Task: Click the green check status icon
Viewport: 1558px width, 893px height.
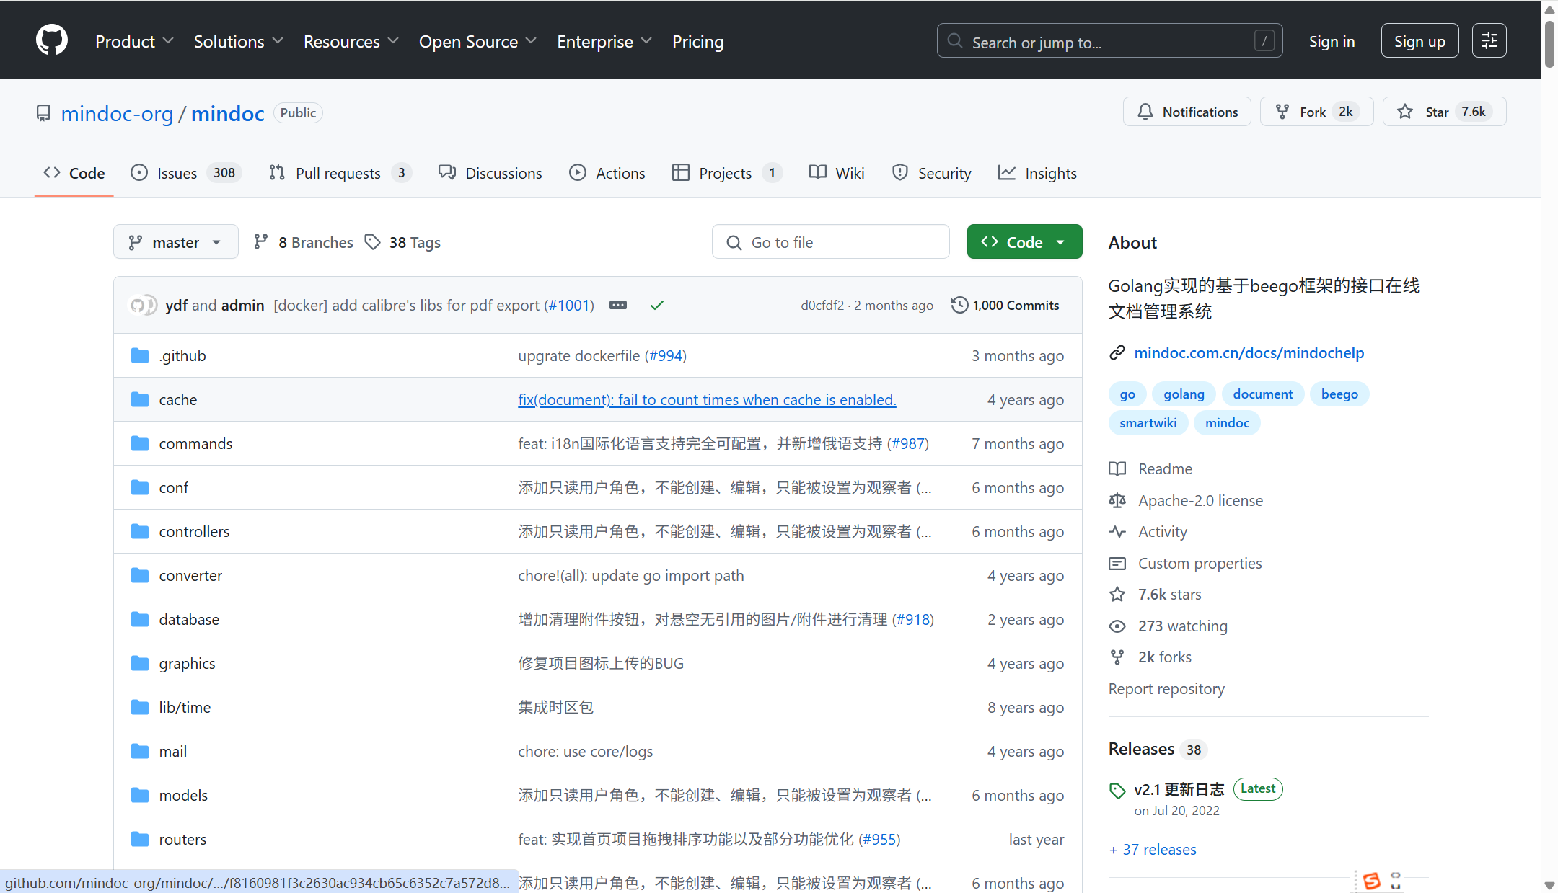Action: 656,305
